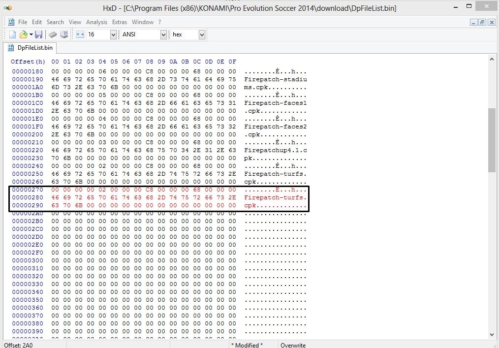Viewport: 499px width, 348px height.
Task: Restore the inner document window
Action: click(482, 22)
